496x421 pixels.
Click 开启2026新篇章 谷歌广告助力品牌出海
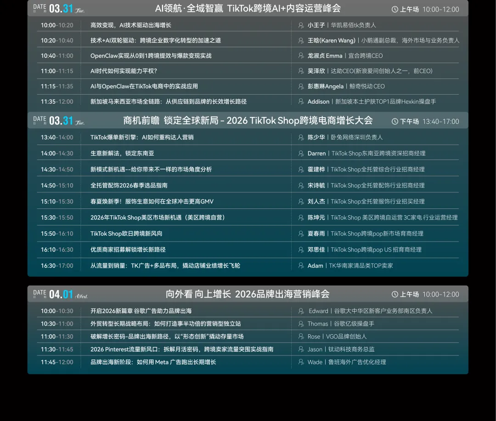click(141, 311)
